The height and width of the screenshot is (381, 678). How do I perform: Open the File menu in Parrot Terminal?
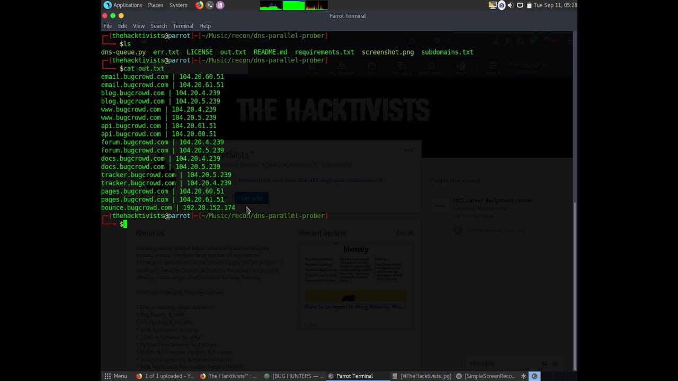click(x=108, y=26)
